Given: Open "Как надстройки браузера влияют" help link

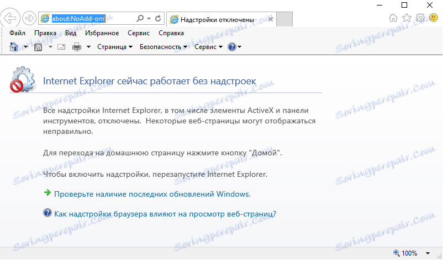Looking at the screenshot, I should tap(165, 214).
